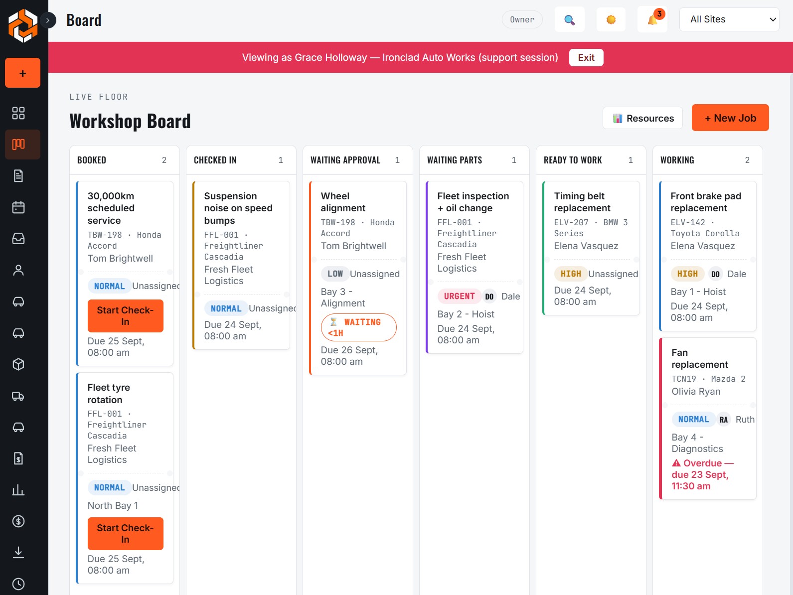Screen dimensions: 793x595
Task: Click the orange hexagon app logo
Action: (x=23, y=25)
